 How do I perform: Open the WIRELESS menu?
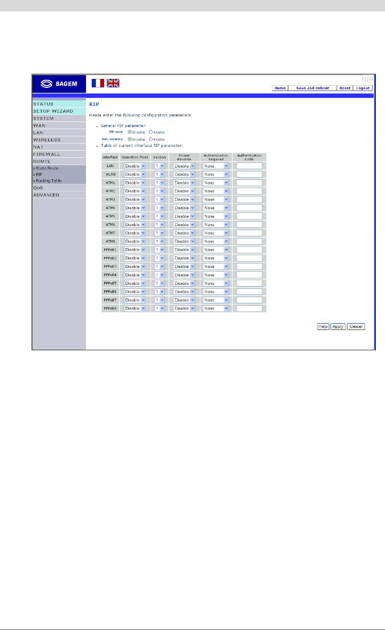click(59, 140)
